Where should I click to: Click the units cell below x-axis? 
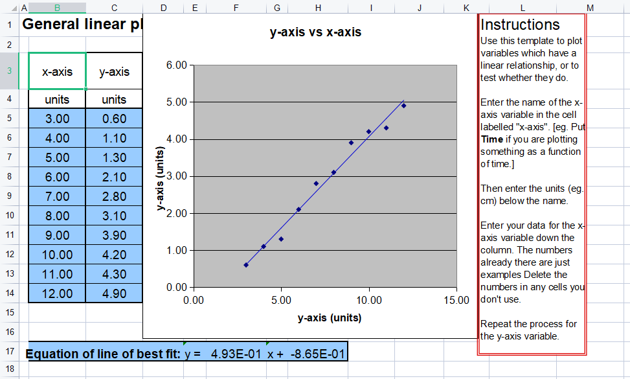tap(56, 98)
